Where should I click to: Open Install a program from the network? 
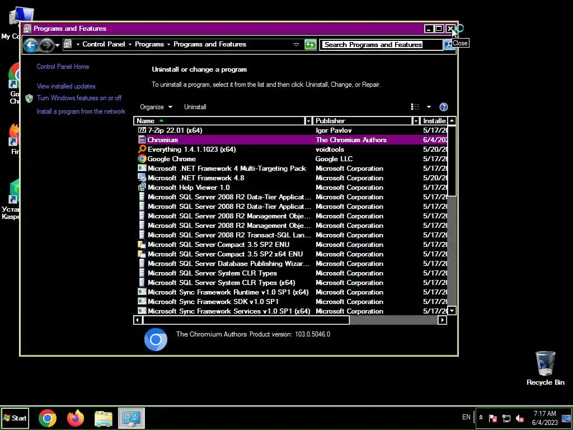coord(81,111)
